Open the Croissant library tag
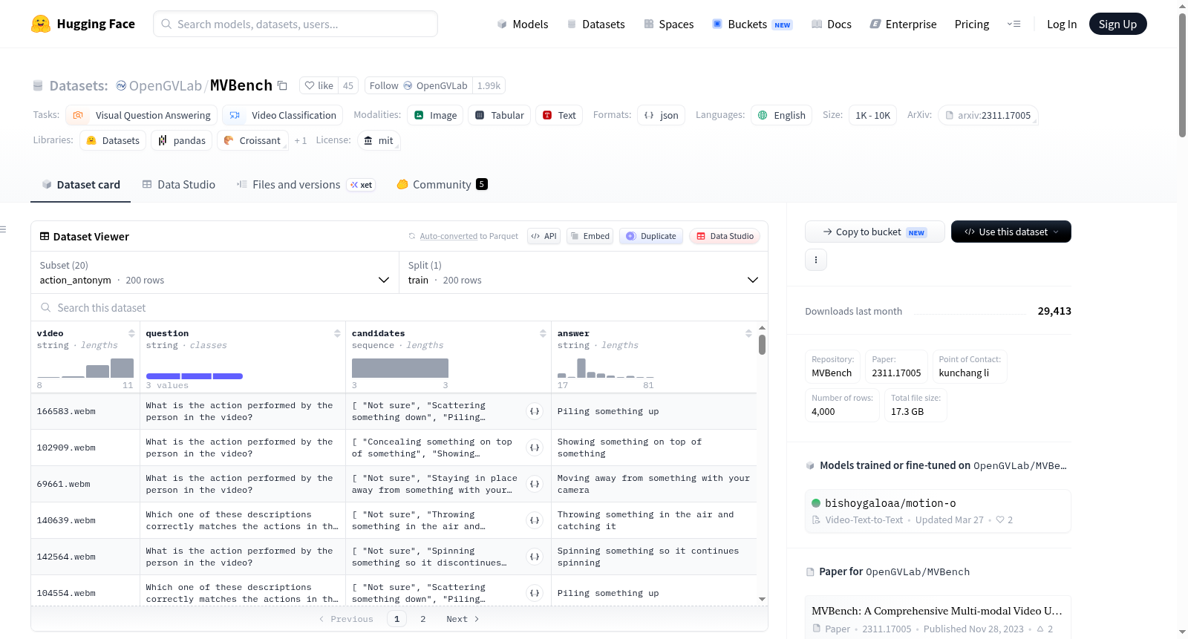Screen dimensions: 1188x639 [252, 140]
